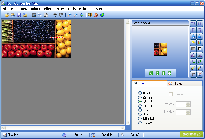This screenshot has width=205, height=139.
Task: Flip image horizontally with green arrows
Action: (x=193, y=61)
